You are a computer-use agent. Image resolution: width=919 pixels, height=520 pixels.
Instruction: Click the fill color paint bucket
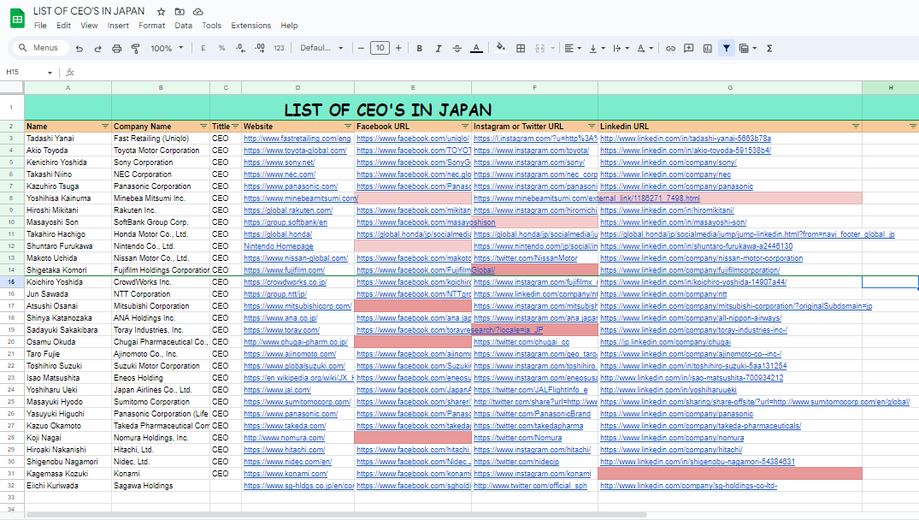tap(500, 48)
